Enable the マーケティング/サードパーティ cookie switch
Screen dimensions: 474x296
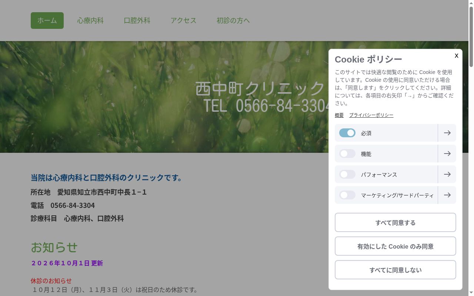pos(347,195)
